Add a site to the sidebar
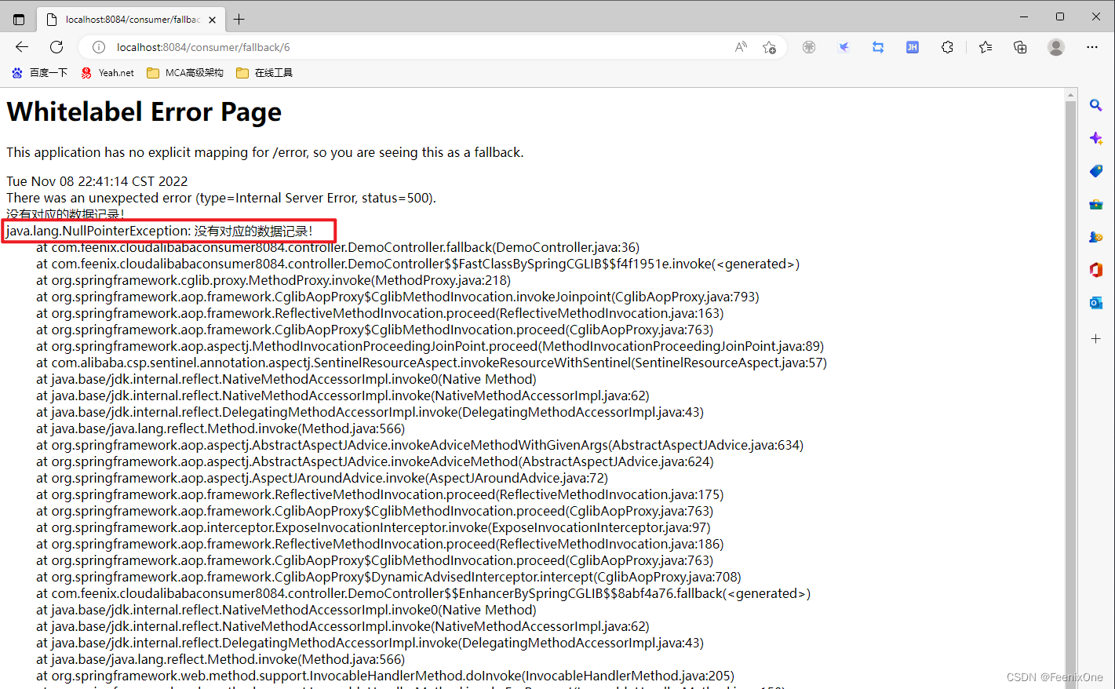The height and width of the screenshot is (689, 1115). pos(1096,339)
